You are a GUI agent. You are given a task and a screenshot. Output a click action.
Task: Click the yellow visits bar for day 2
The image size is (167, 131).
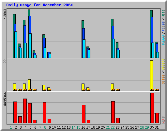14,87
